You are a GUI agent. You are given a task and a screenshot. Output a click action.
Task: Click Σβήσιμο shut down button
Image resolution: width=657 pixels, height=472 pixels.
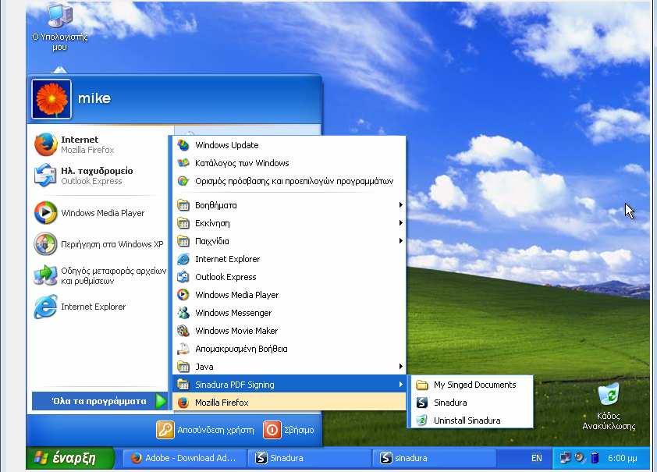[x=289, y=430]
